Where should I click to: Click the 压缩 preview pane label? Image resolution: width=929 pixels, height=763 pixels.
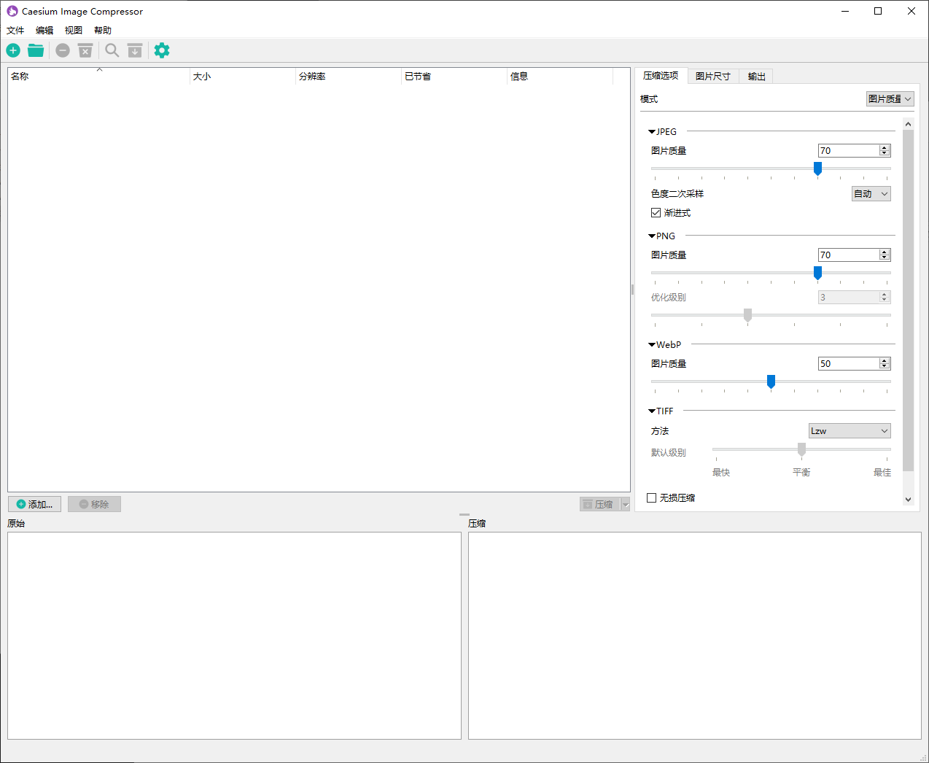coord(477,524)
